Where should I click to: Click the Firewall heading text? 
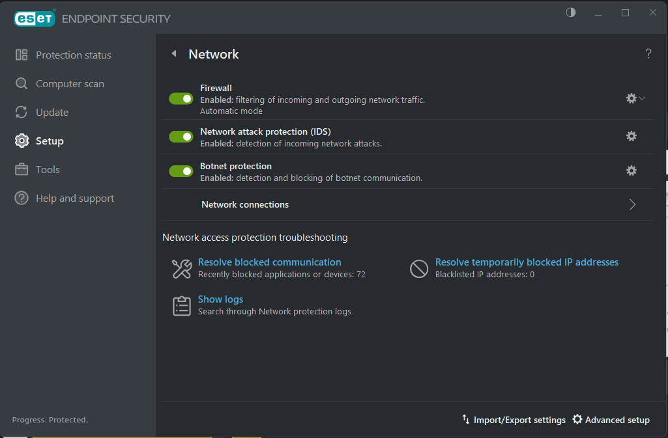click(x=216, y=88)
